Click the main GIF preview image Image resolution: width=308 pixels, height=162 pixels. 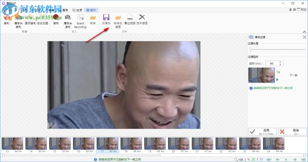(124, 85)
